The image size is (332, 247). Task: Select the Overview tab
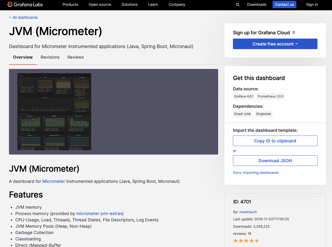(x=23, y=57)
